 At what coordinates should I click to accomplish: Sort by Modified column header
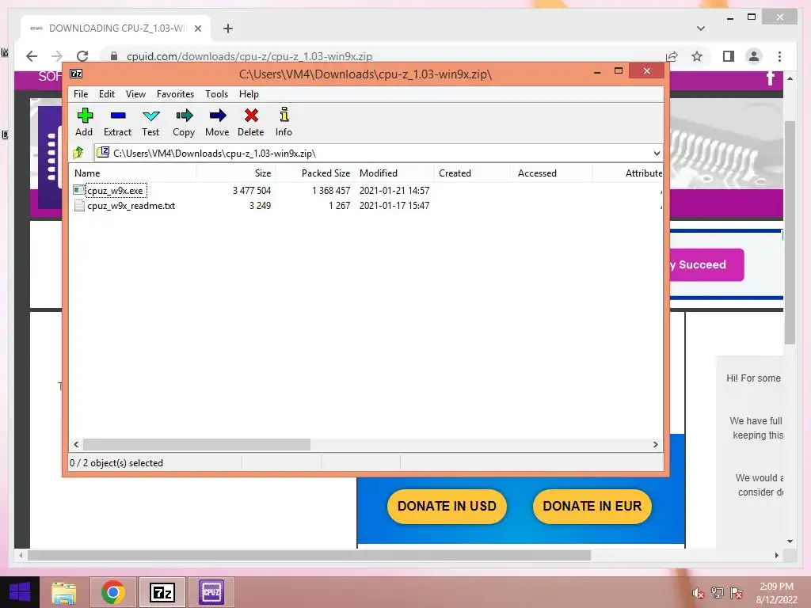394,173
